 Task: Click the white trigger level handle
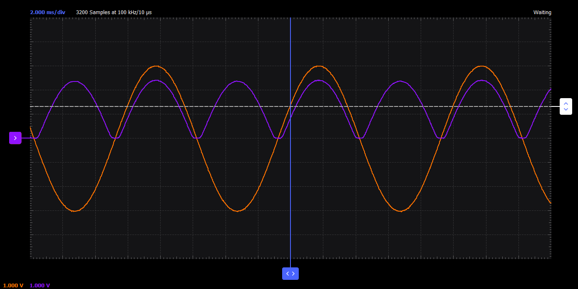click(566, 106)
